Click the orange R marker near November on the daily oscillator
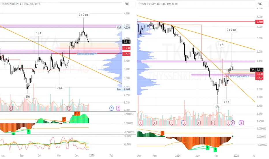The height and width of the screenshot is (159, 269). click(x=64, y=119)
